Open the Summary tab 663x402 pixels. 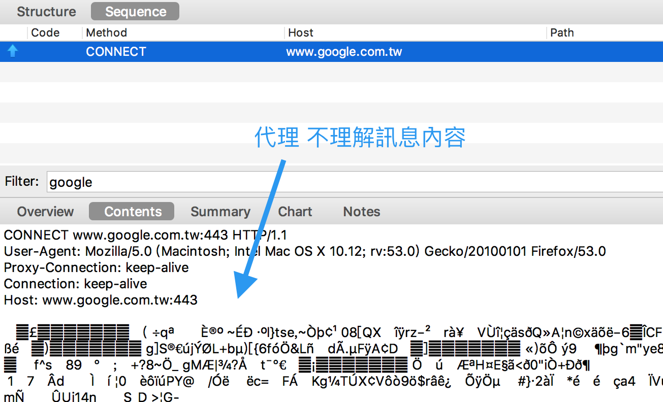(220, 212)
